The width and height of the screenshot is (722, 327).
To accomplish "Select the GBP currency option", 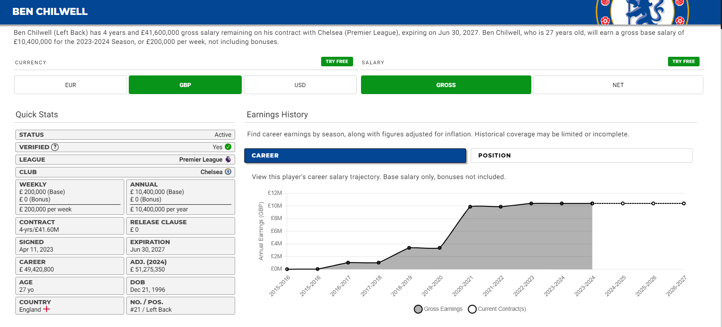I will (185, 85).
